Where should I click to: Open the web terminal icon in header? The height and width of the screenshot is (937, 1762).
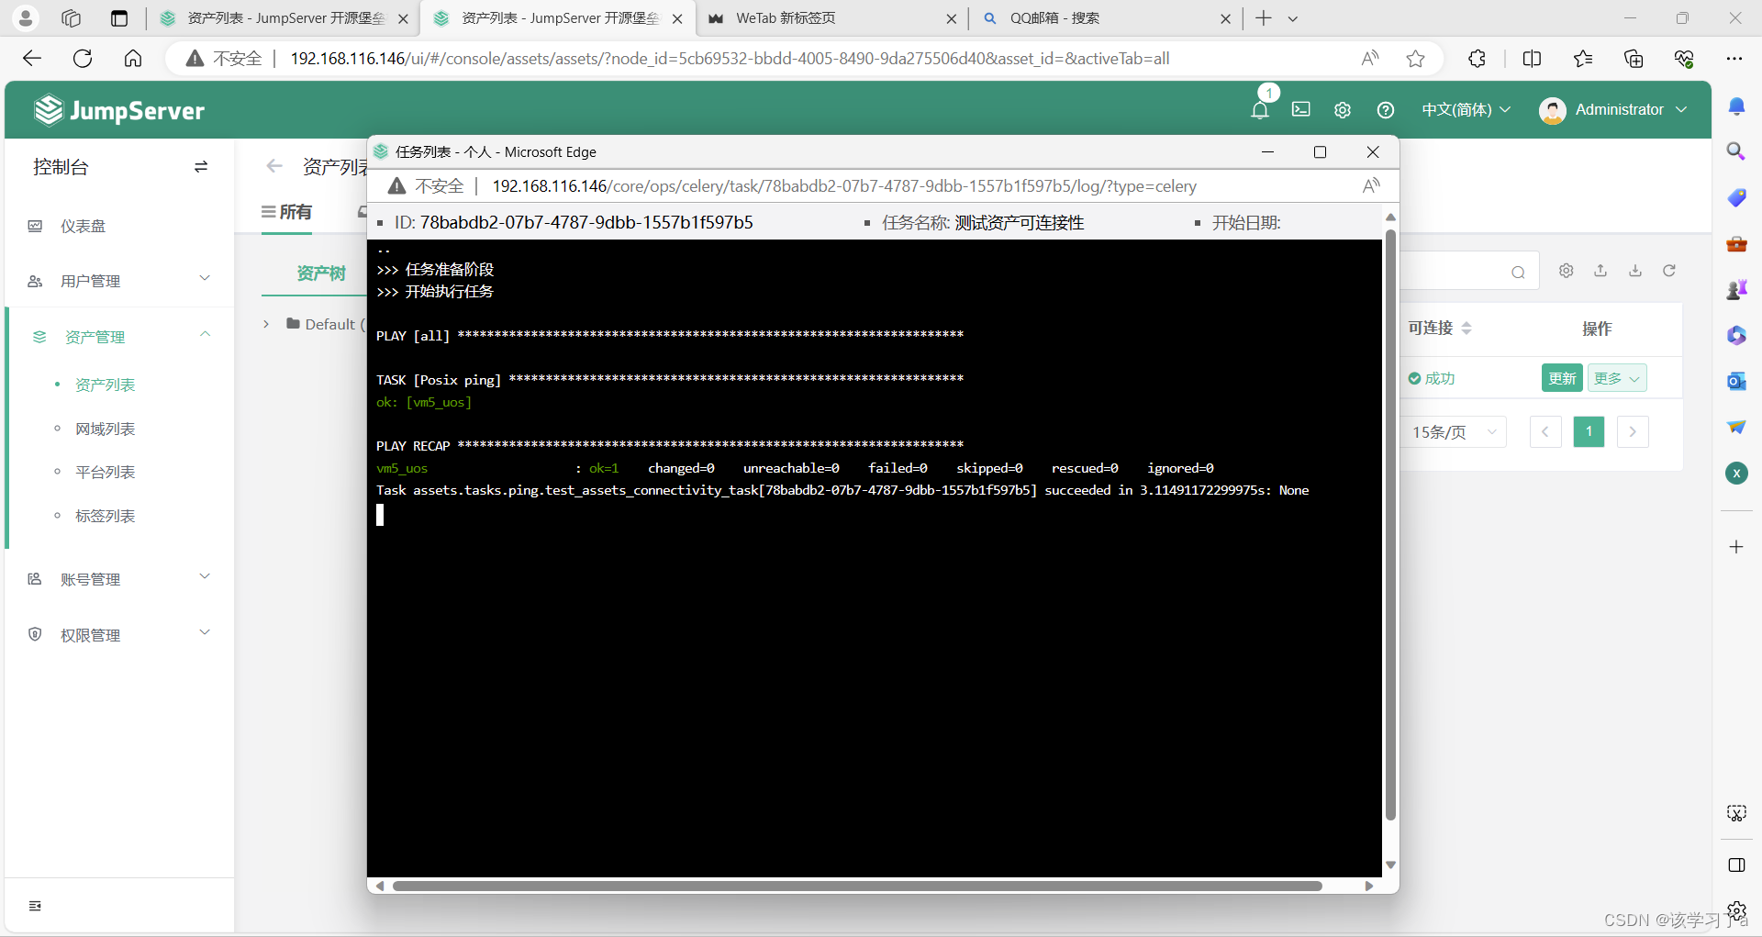point(1301,109)
